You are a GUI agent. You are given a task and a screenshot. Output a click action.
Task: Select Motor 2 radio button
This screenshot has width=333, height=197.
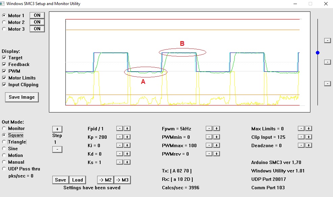4,22
